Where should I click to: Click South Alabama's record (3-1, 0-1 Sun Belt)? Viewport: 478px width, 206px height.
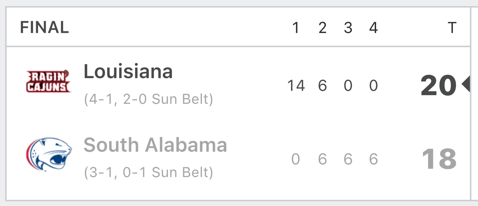coord(148,172)
